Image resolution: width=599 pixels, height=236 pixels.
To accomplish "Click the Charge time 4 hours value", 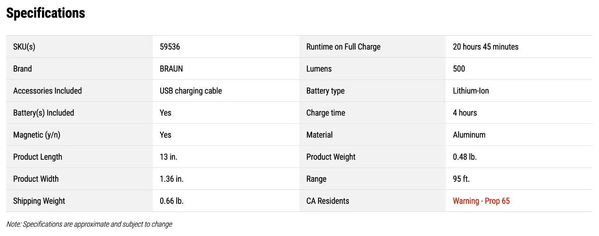I will pos(465,113).
